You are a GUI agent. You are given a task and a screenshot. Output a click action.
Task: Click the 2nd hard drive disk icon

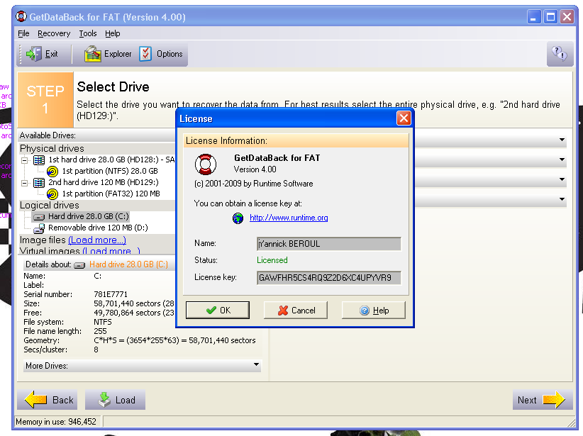pos(39,182)
